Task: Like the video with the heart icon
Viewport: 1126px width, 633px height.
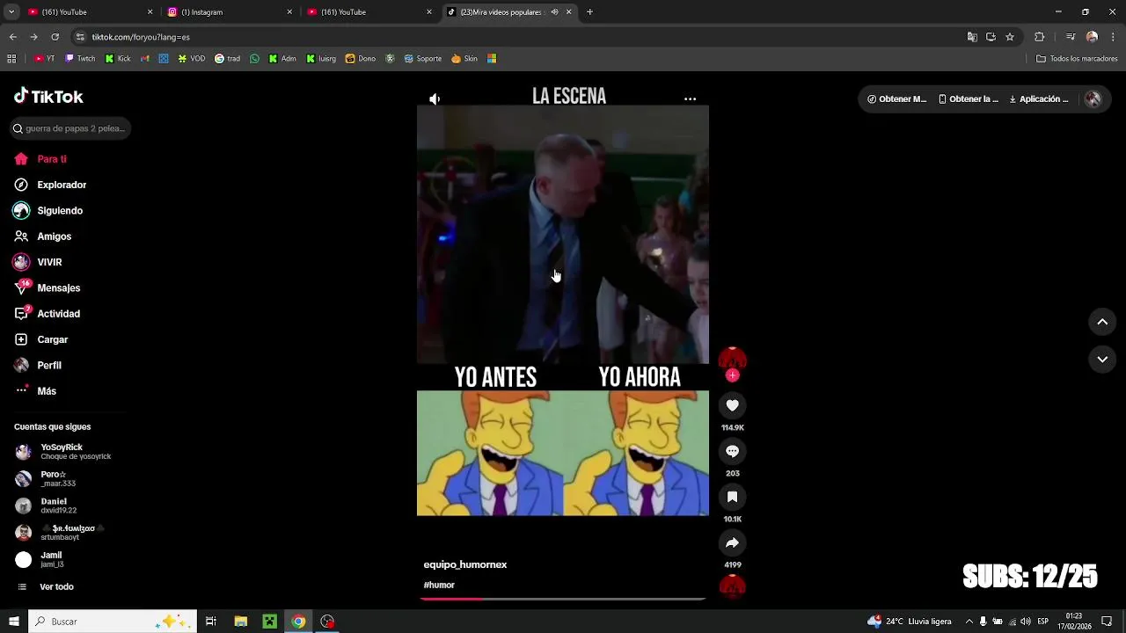Action: [x=732, y=405]
